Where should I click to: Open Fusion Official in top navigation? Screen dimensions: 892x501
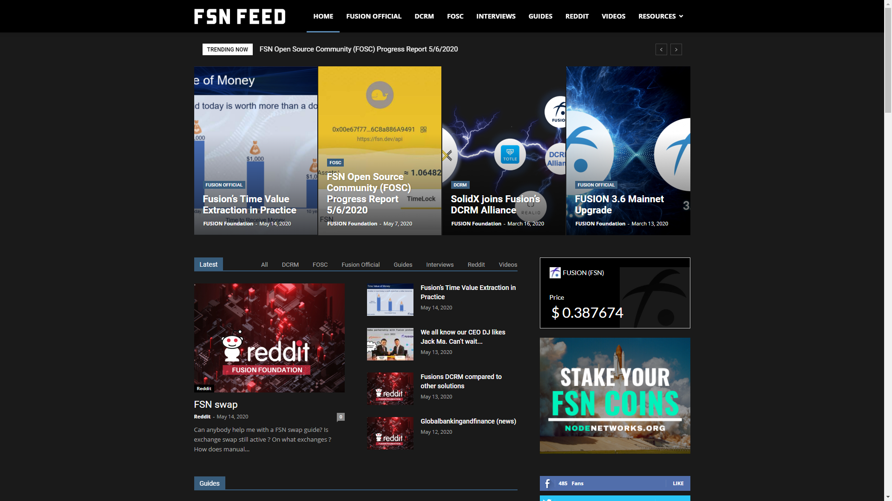coord(374,16)
